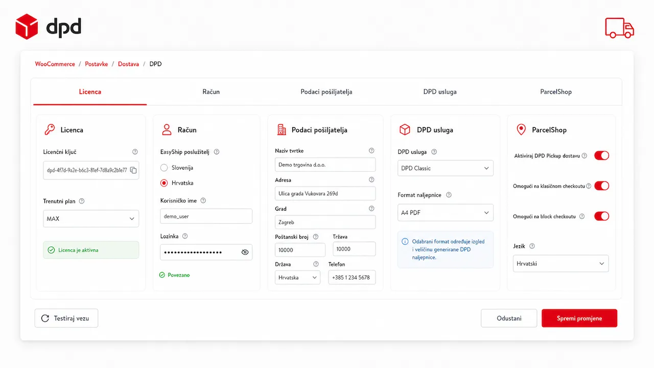This screenshot has height=368, width=654.
Task: Click into the Adresa input field
Action: pyautogui.click(x=325, y=193)
